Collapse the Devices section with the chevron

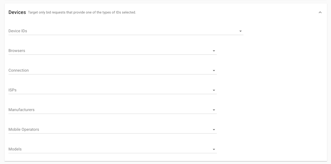320,12
